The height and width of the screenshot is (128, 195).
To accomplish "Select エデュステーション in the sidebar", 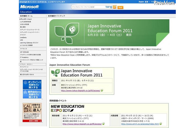I will (26, 19).
